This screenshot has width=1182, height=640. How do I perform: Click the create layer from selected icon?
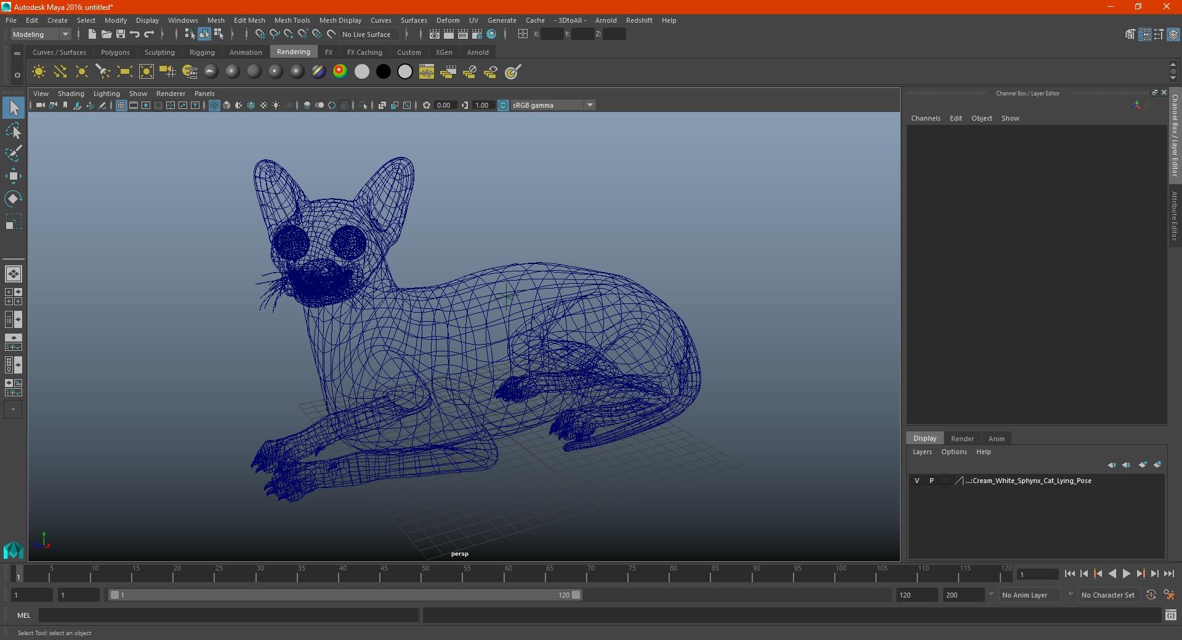pyautogui.click(x=1157, y=465)
